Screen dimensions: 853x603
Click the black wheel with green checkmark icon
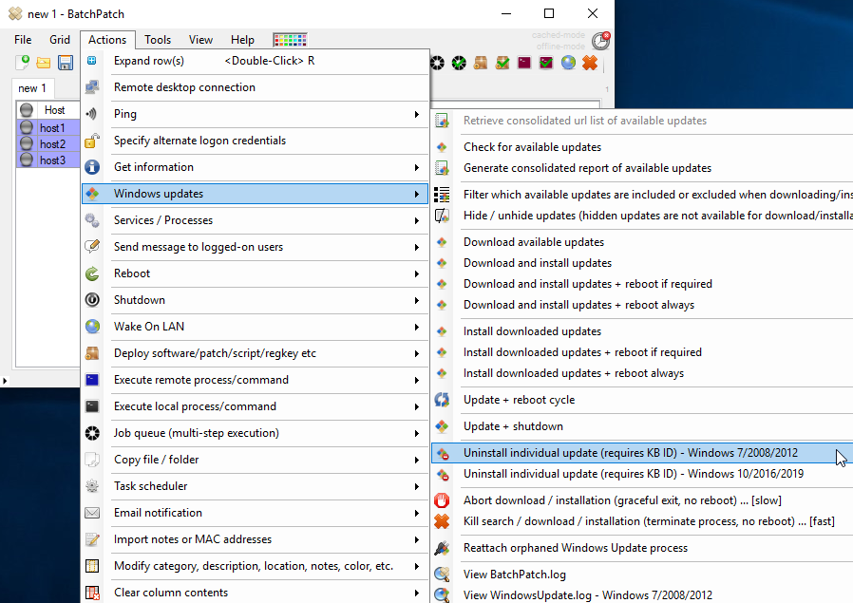point(459,63)
